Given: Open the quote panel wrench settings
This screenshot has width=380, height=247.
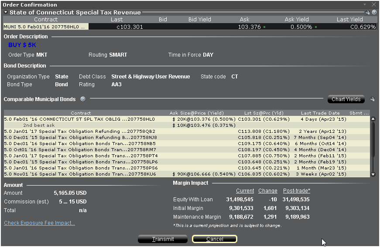Looking at the screenshot, I should 368,13.
